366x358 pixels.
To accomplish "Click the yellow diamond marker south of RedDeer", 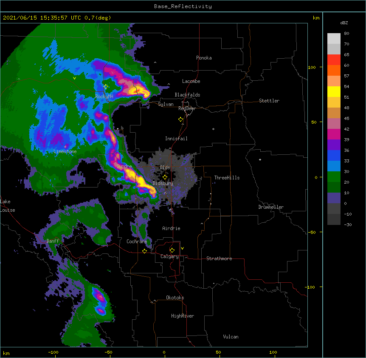I will (x=181, y=119).
